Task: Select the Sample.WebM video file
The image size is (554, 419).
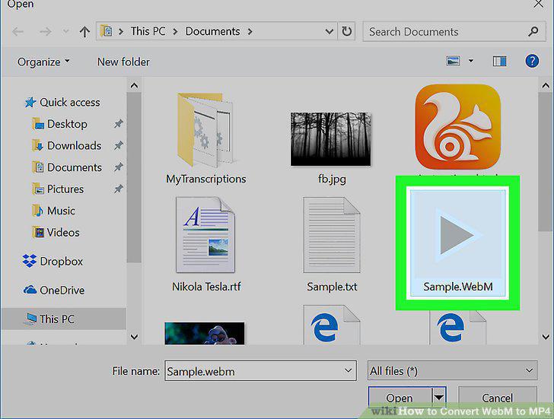Action: click(x=457, y=243)
